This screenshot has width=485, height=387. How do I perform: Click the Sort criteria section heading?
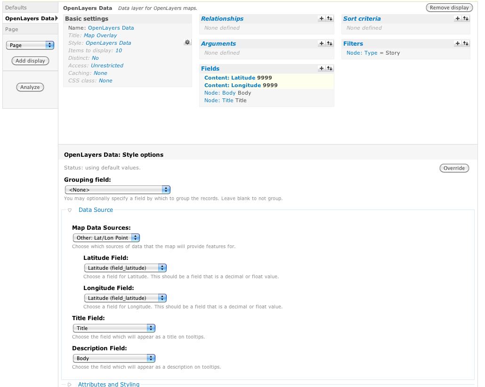362,18
